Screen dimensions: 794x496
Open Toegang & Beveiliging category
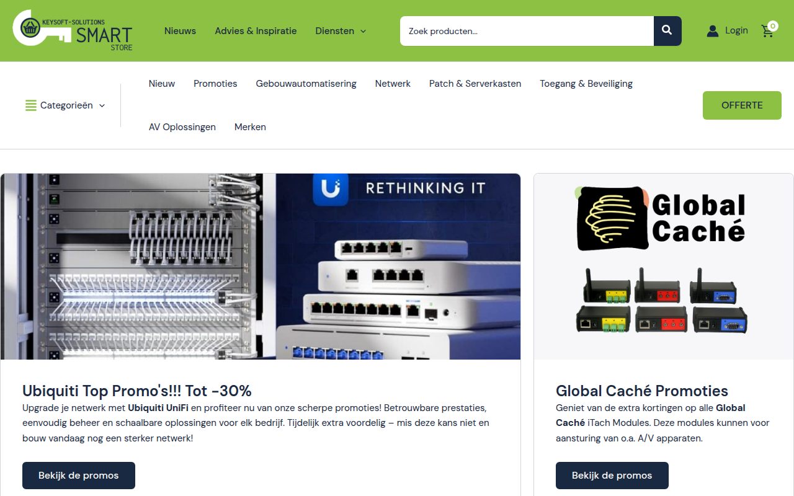click(x=586, y=84)
